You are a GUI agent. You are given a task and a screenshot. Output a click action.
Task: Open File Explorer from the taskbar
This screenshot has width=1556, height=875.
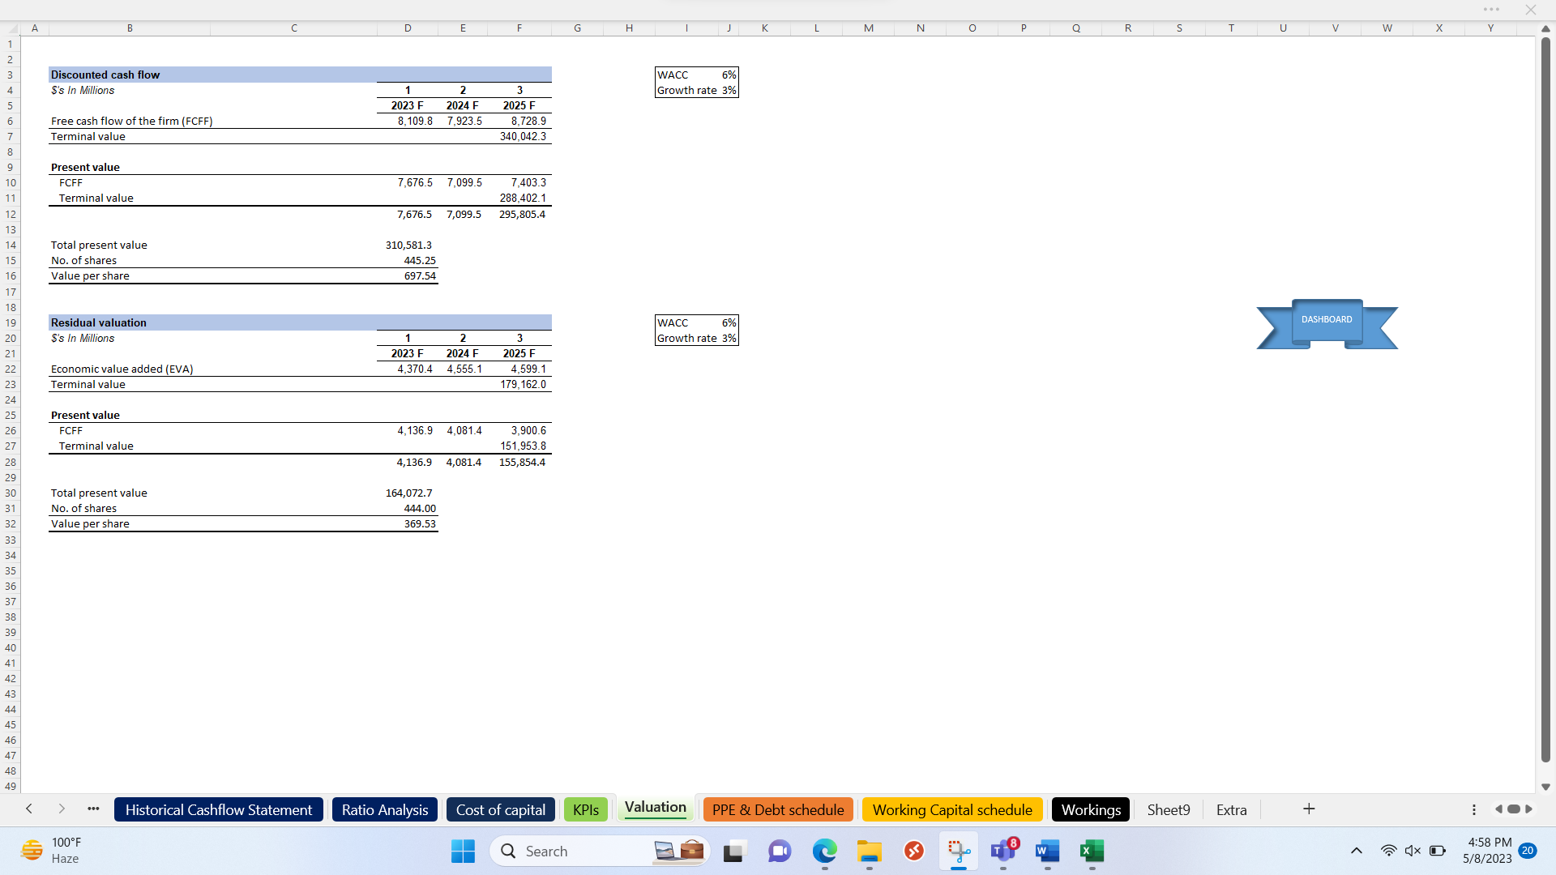[x=869, y=852]
